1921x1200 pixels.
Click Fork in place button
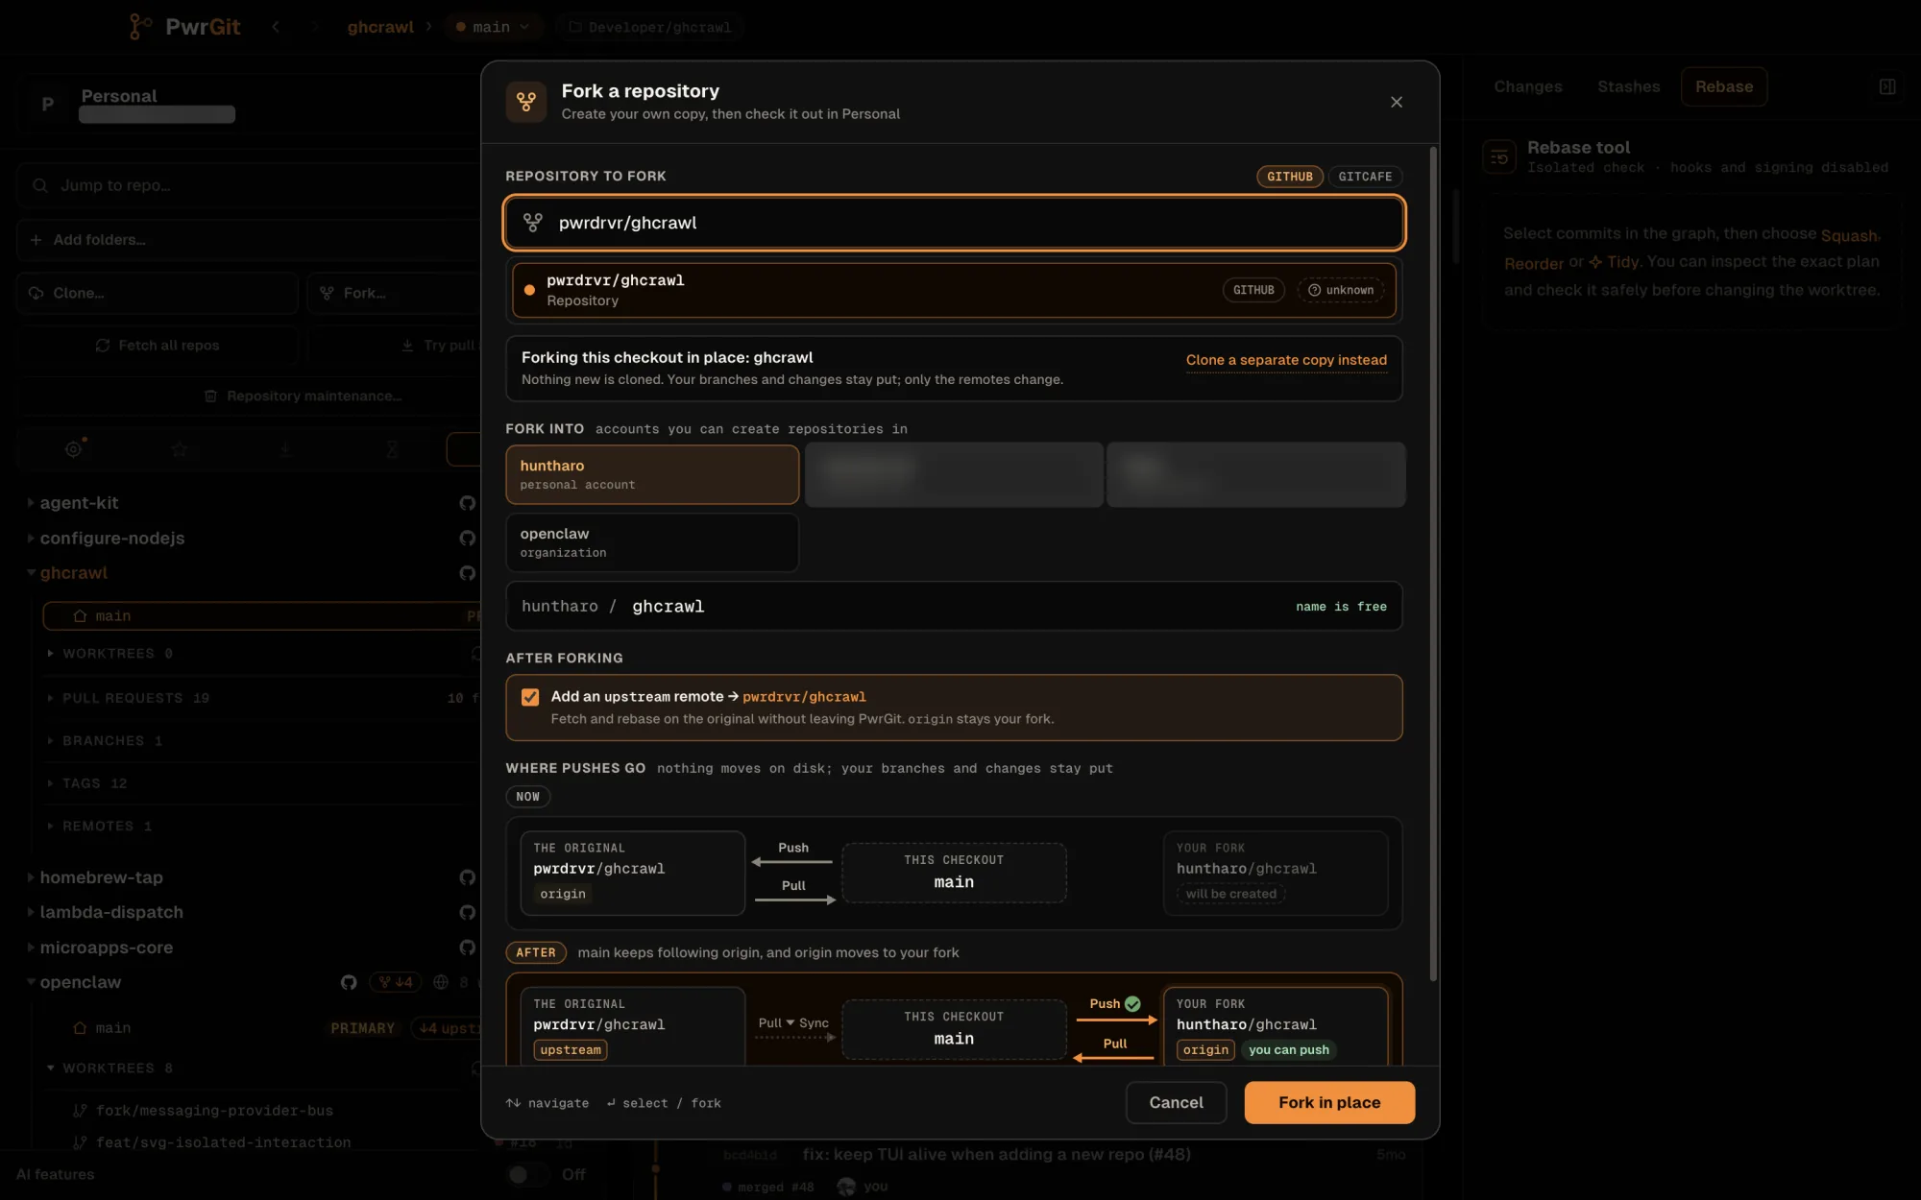pyautogui.click(x=1329, y=1102)
